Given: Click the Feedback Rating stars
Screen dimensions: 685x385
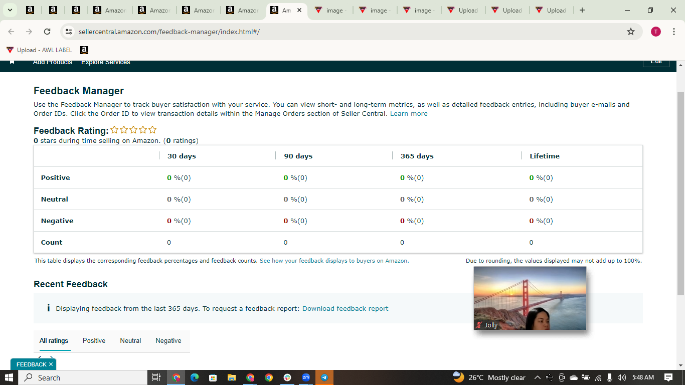Looking at the screenshot, I should (133, 130).
